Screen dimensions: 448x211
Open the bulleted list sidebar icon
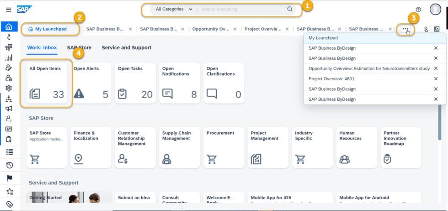pyautogui.click(x=10, y=152)
